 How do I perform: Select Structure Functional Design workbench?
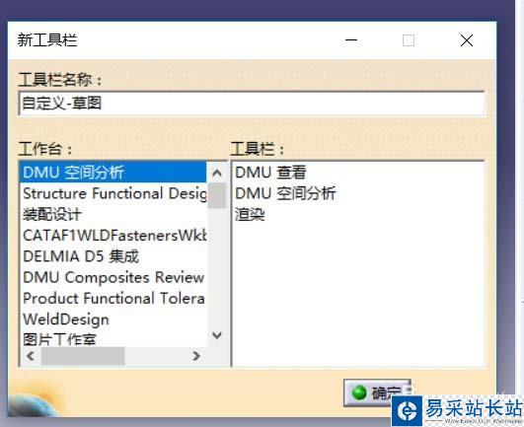pos(112,193)
